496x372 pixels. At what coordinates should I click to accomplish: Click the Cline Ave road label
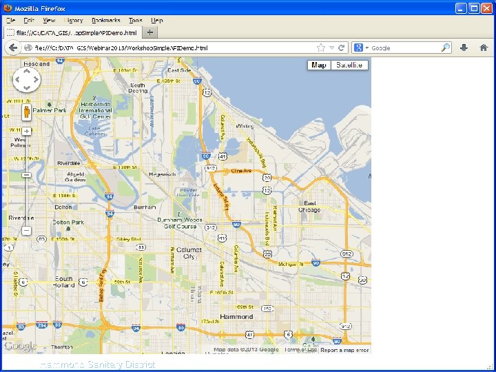click(x=241, y=171)
